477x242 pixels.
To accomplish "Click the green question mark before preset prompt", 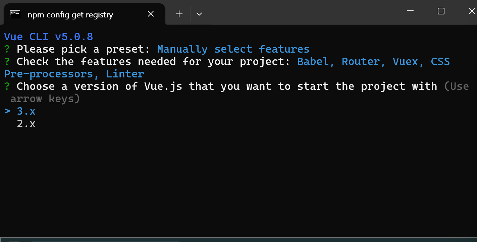I will pyautogui.click(x=7, y=49).
